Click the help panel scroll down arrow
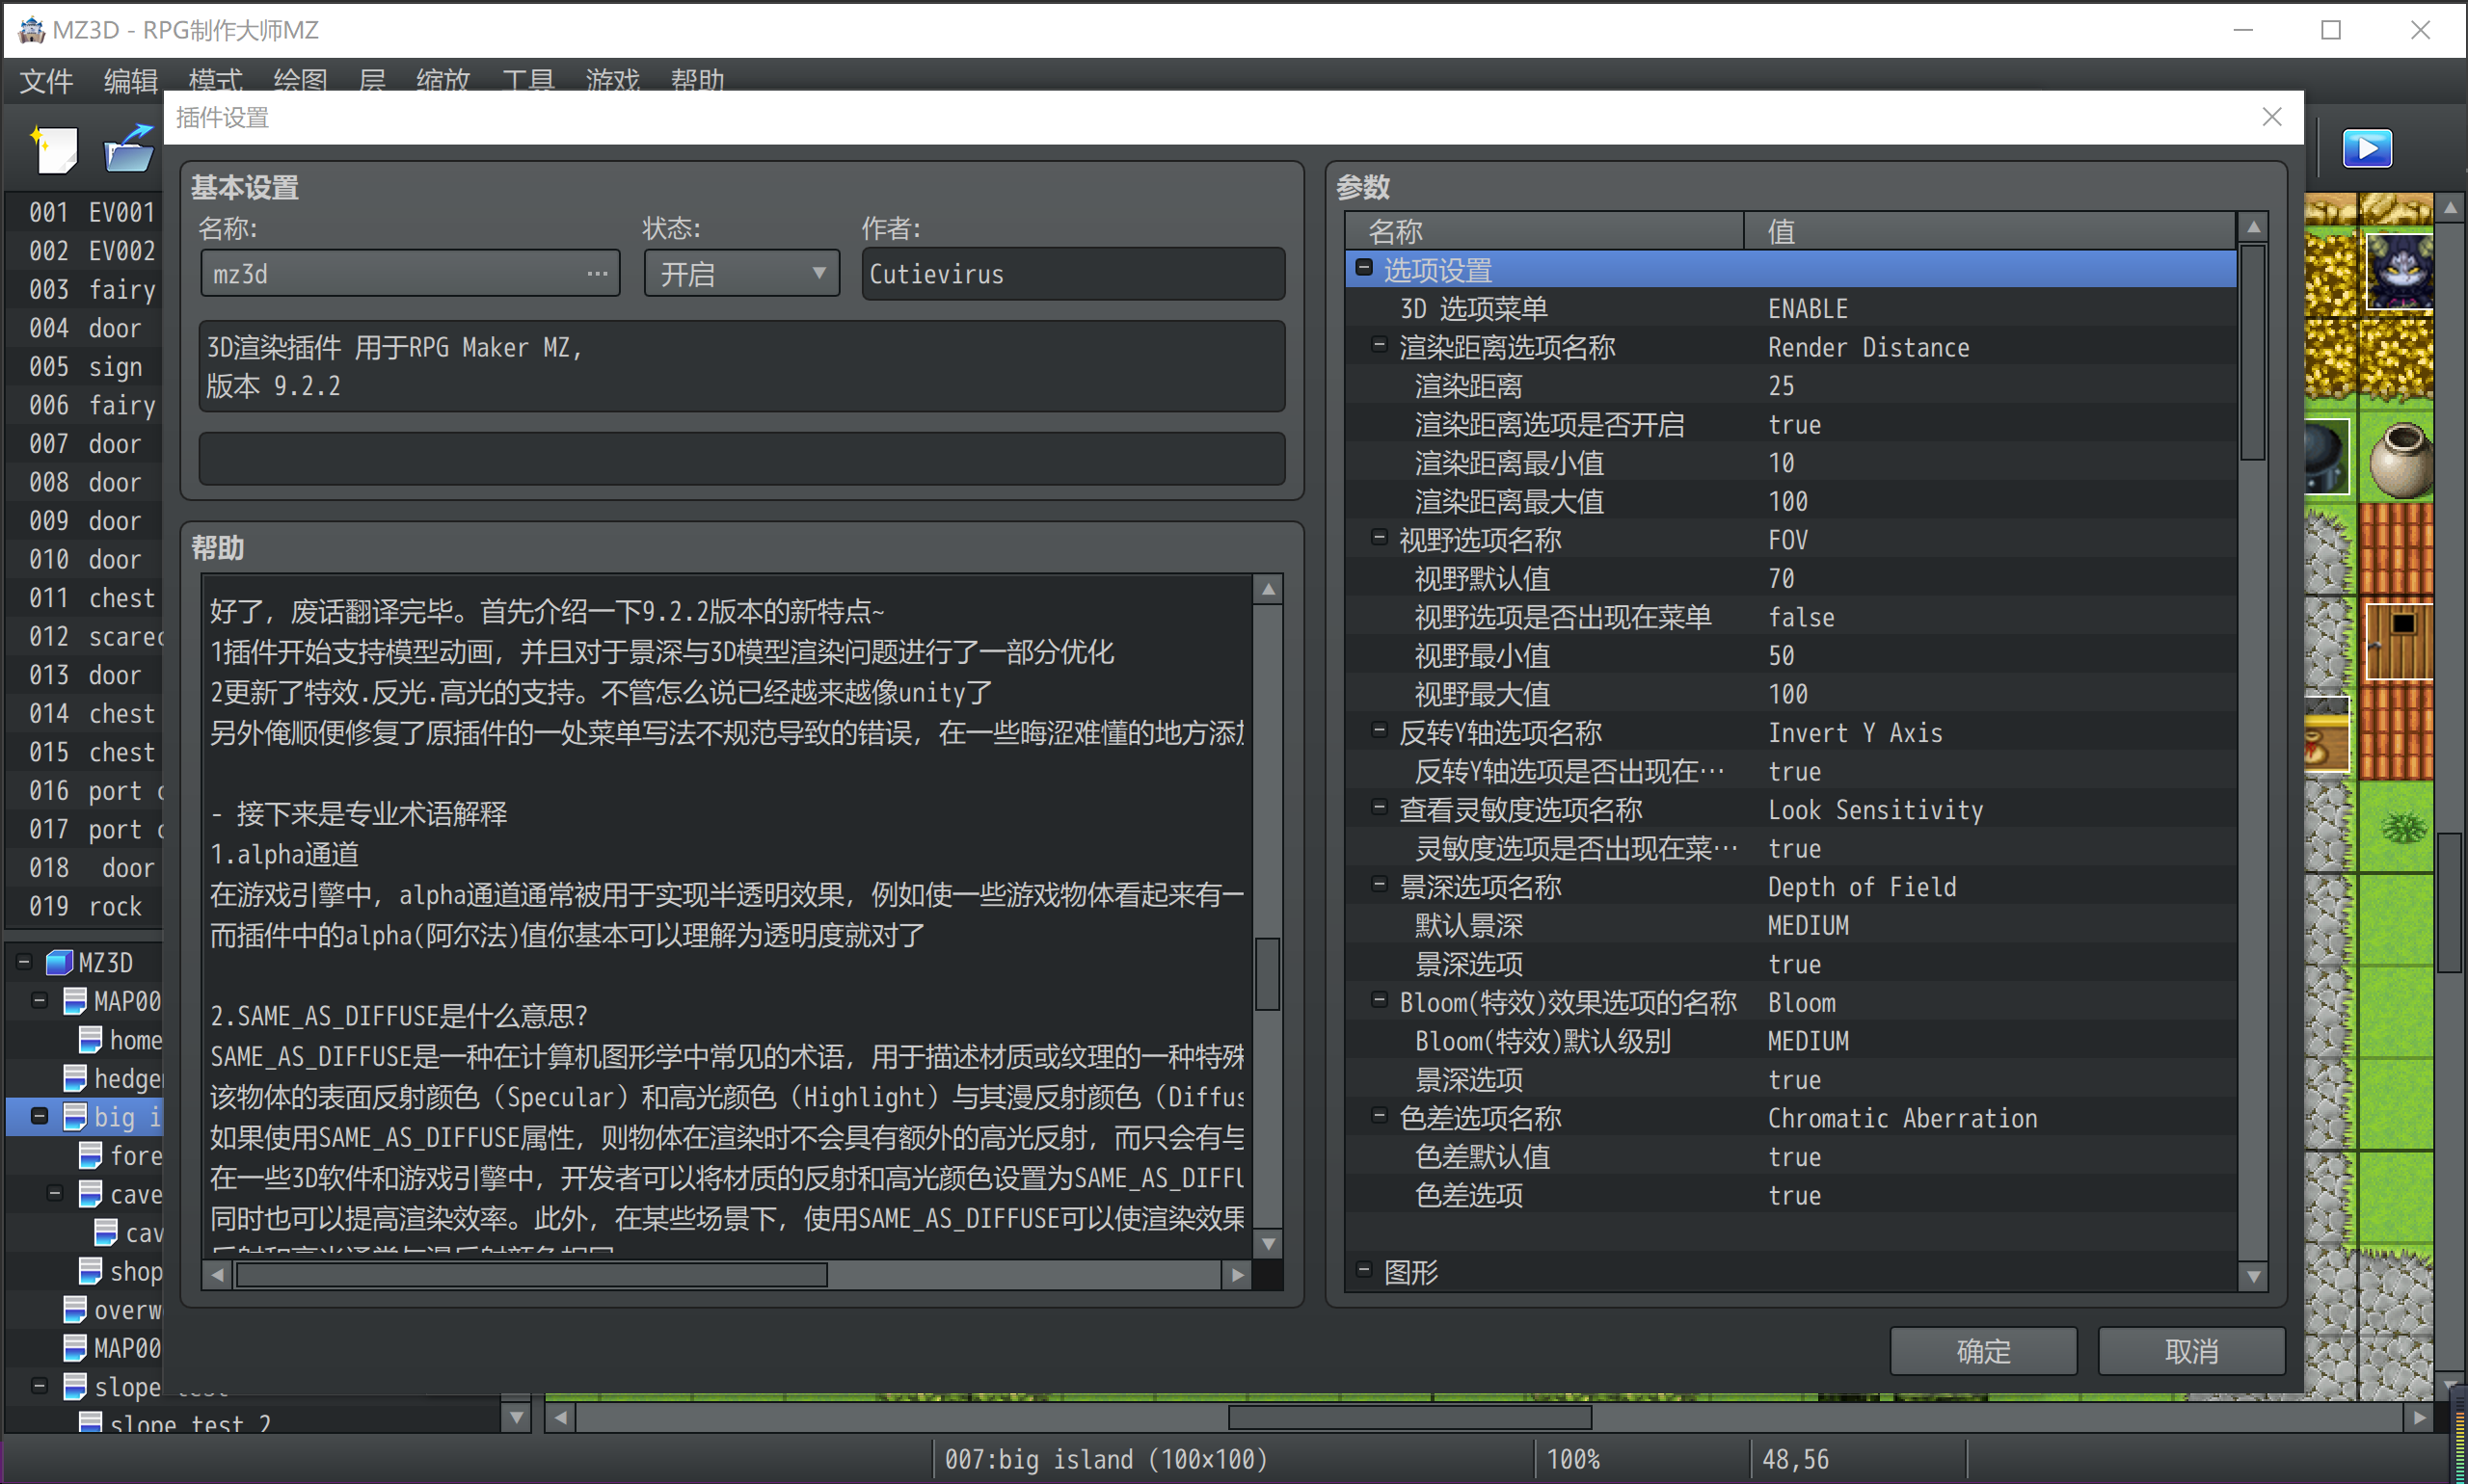This screenshot has height=1484, width=2468. [x=1268, y=1244]
